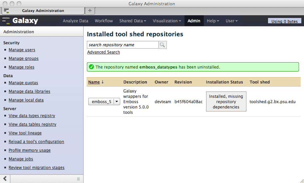Expand the Shared Data menu
The width and height of the screenshot is (304, 183).
click(x=133, y=21)
